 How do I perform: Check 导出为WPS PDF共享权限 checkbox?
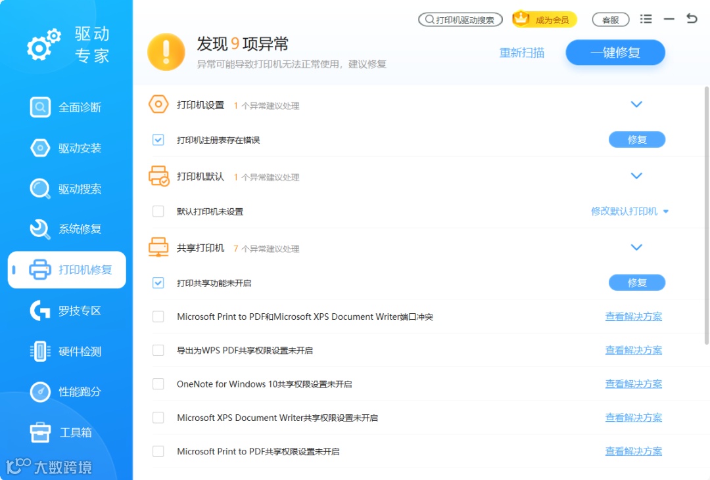point(158,350)
